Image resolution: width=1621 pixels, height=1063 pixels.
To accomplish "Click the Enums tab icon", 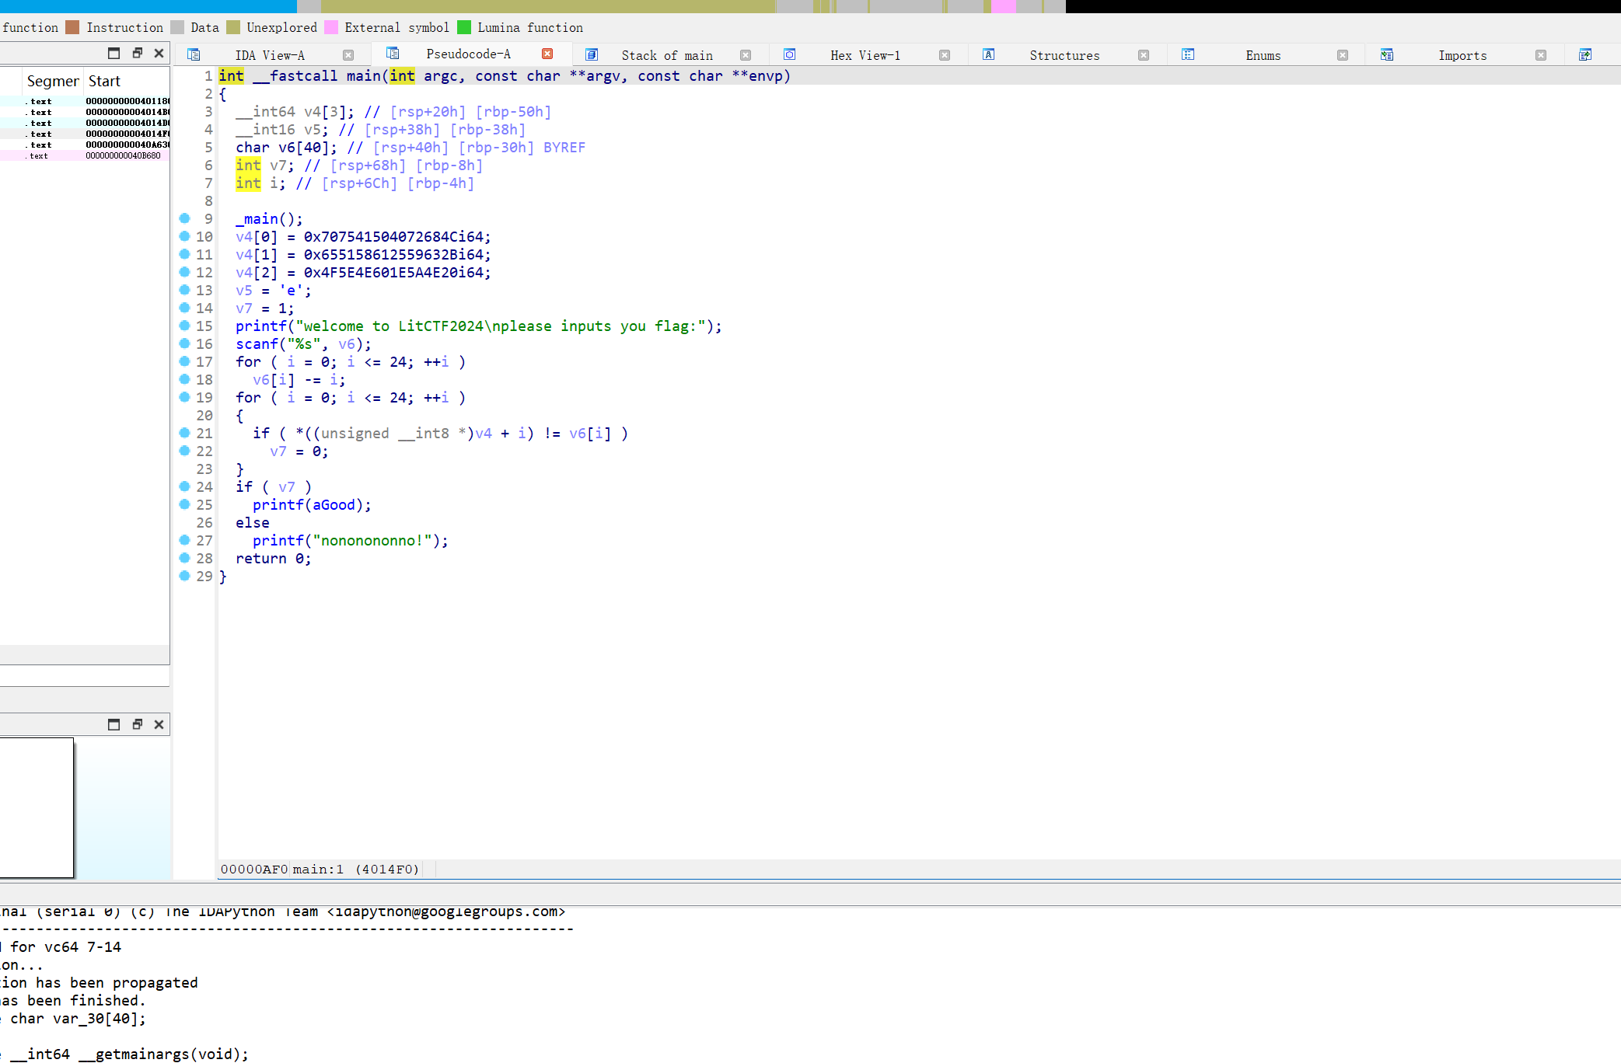I will coord(1188,54).
